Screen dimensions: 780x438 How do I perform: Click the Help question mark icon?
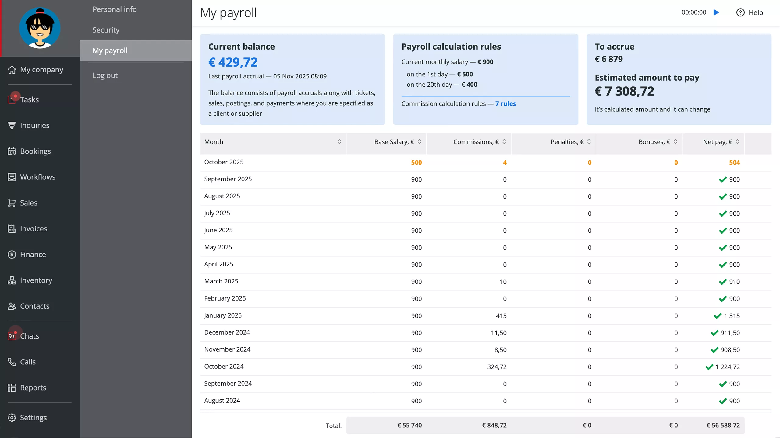(740, 12)
